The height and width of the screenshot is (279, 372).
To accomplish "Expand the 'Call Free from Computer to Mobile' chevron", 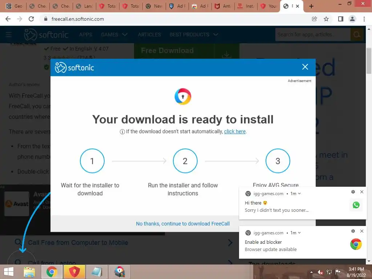I will click(x=230, y=242).
